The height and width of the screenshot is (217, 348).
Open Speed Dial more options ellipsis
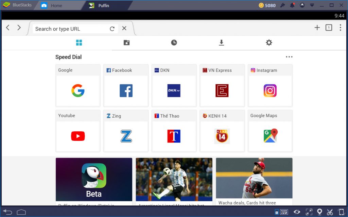(289, 57)
